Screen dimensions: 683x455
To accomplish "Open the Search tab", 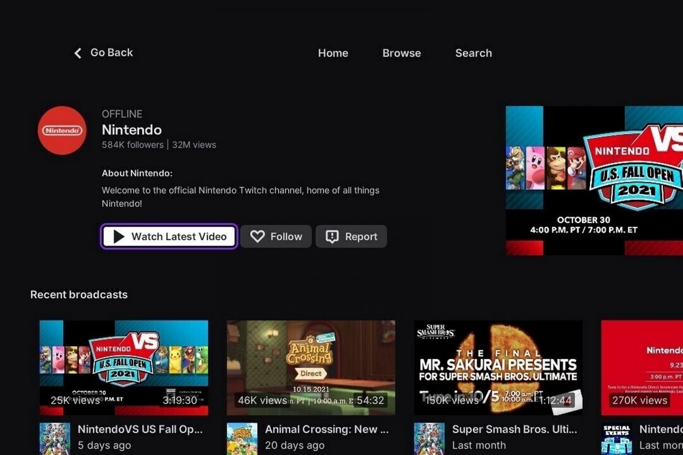I will [x=474, y=53].
